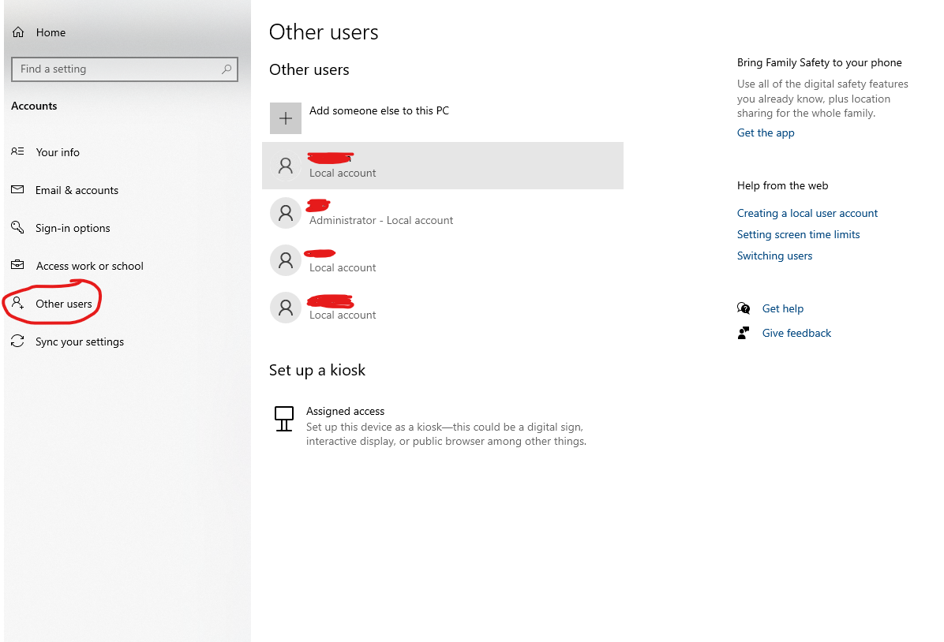Click the Get the app link
This screenshot has width=944, height=642.
[x=765, y=133]
